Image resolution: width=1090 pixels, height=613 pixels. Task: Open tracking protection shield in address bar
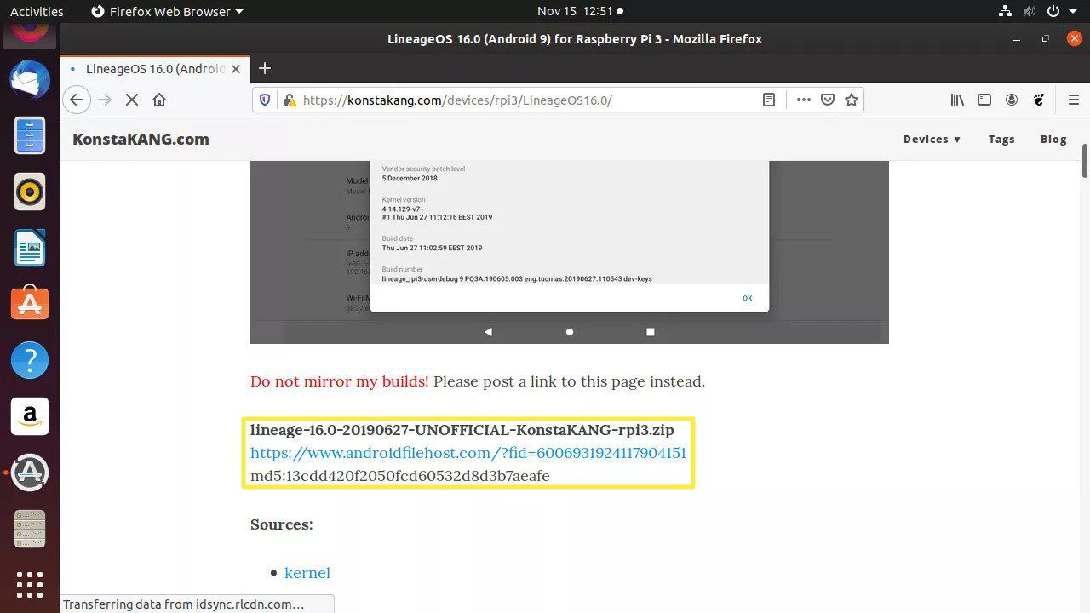265,100
